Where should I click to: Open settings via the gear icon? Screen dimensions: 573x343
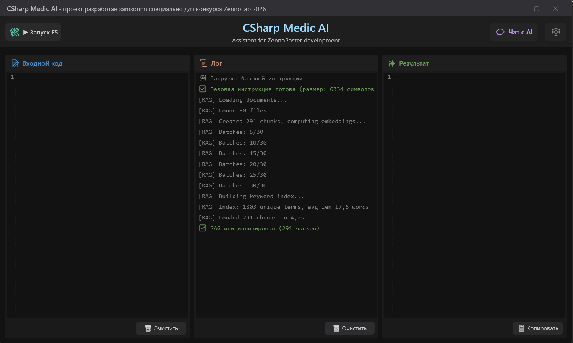pos(556,32)
